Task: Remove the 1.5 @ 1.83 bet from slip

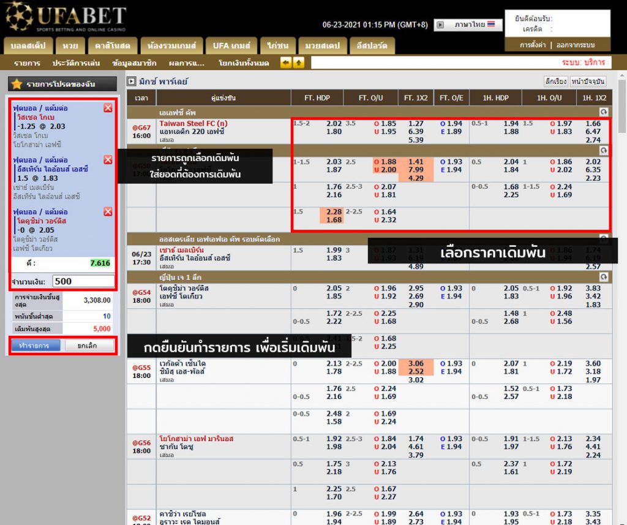Action: 108,160
